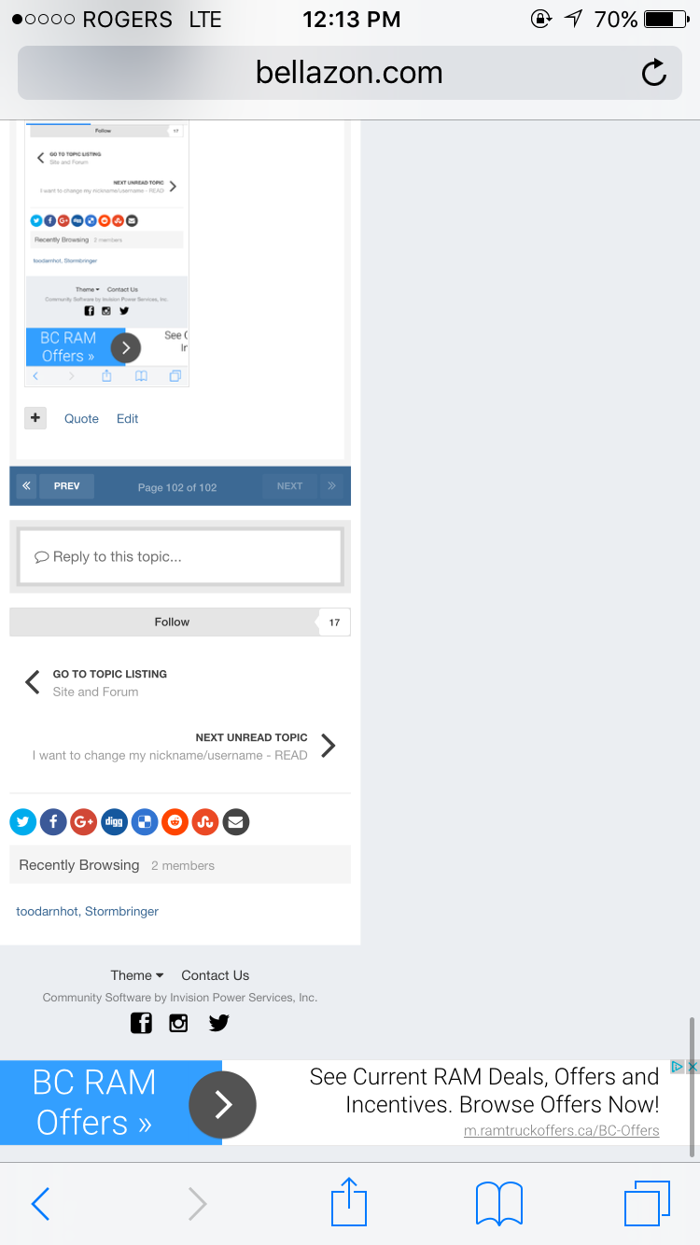
Task: Tap the Reply to this topic field
Action: coord(180,556)
